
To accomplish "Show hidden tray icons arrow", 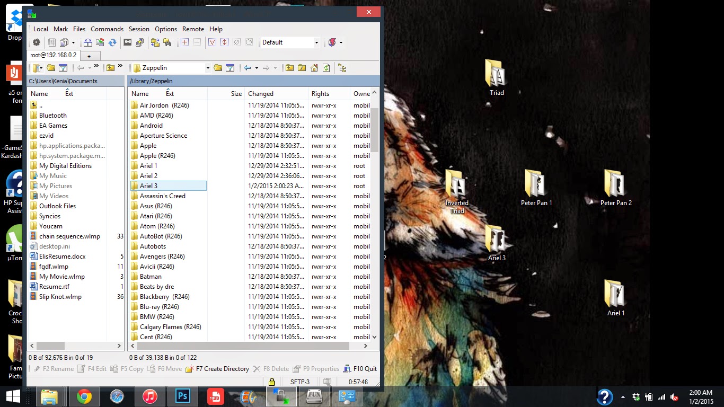I will point(623,397).
